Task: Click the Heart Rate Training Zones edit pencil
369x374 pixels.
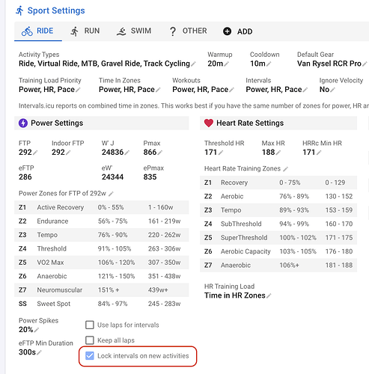Action: click(285, 169)
